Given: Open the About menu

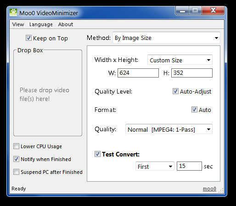Looking at the screenshot, I should (66, 24).
